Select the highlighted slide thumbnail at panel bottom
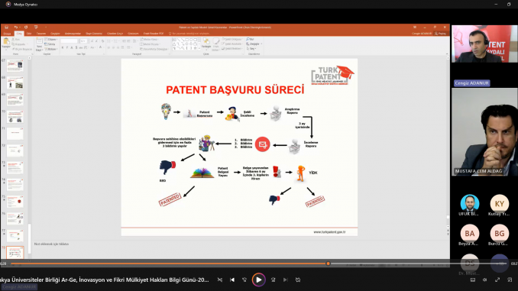This screenshot has height=291, width=518. tap(15, 252)
